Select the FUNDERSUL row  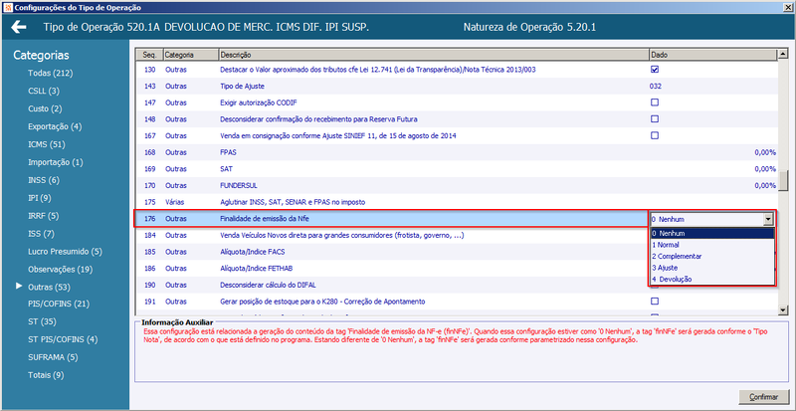point(457,185)
